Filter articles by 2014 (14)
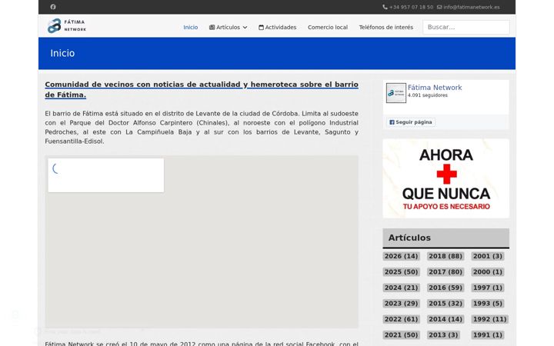 (446, 319)
